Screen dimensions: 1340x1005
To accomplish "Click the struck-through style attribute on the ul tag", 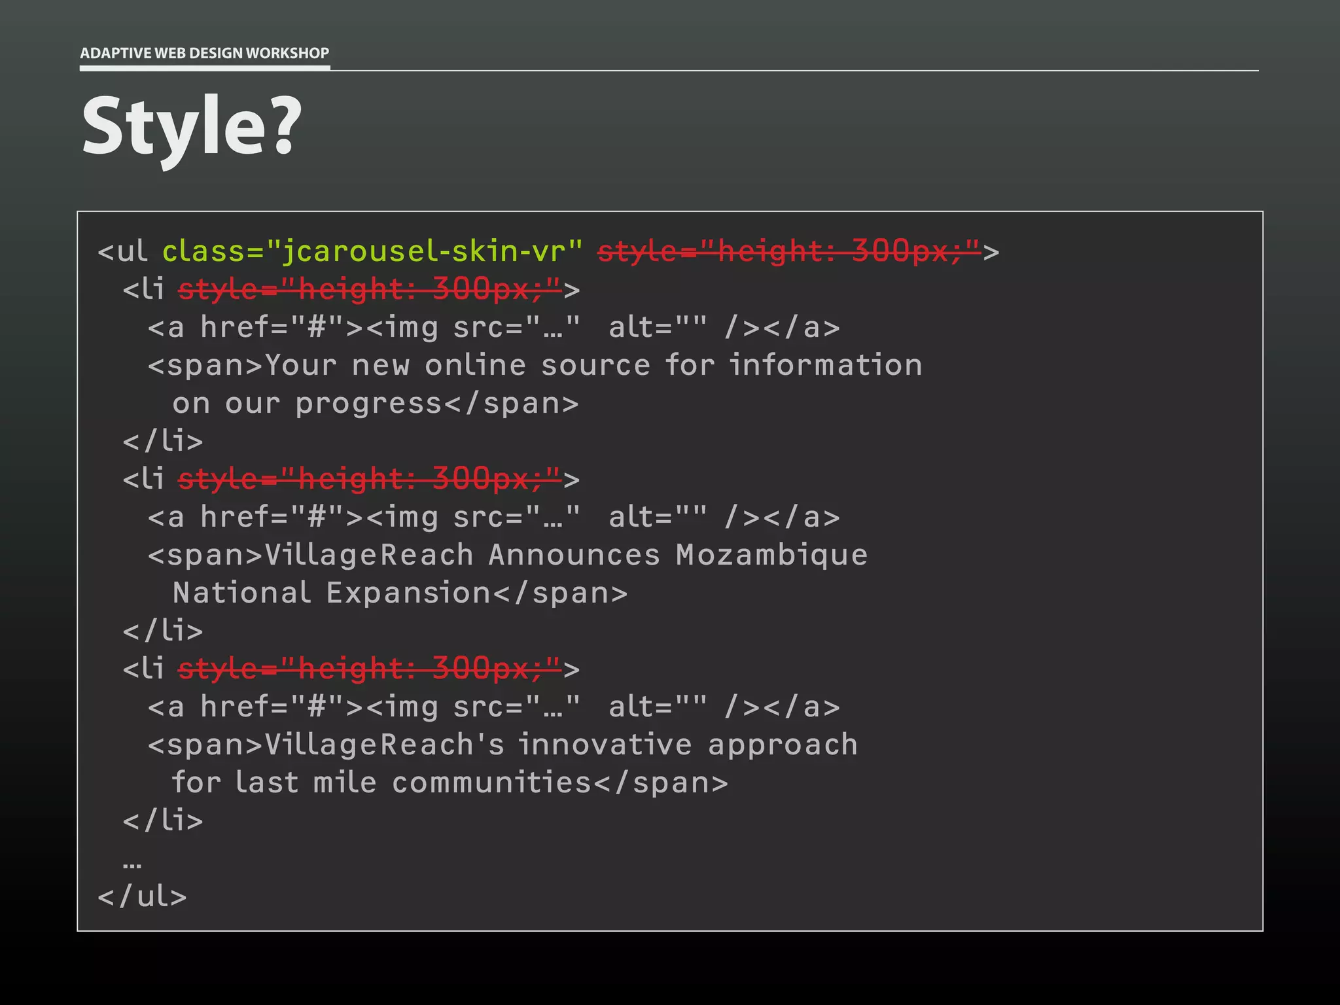I will click(789, 251).
